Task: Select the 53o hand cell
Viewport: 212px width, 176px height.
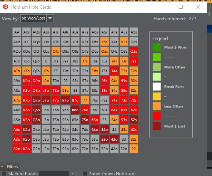Action: [x=105, y=139]
